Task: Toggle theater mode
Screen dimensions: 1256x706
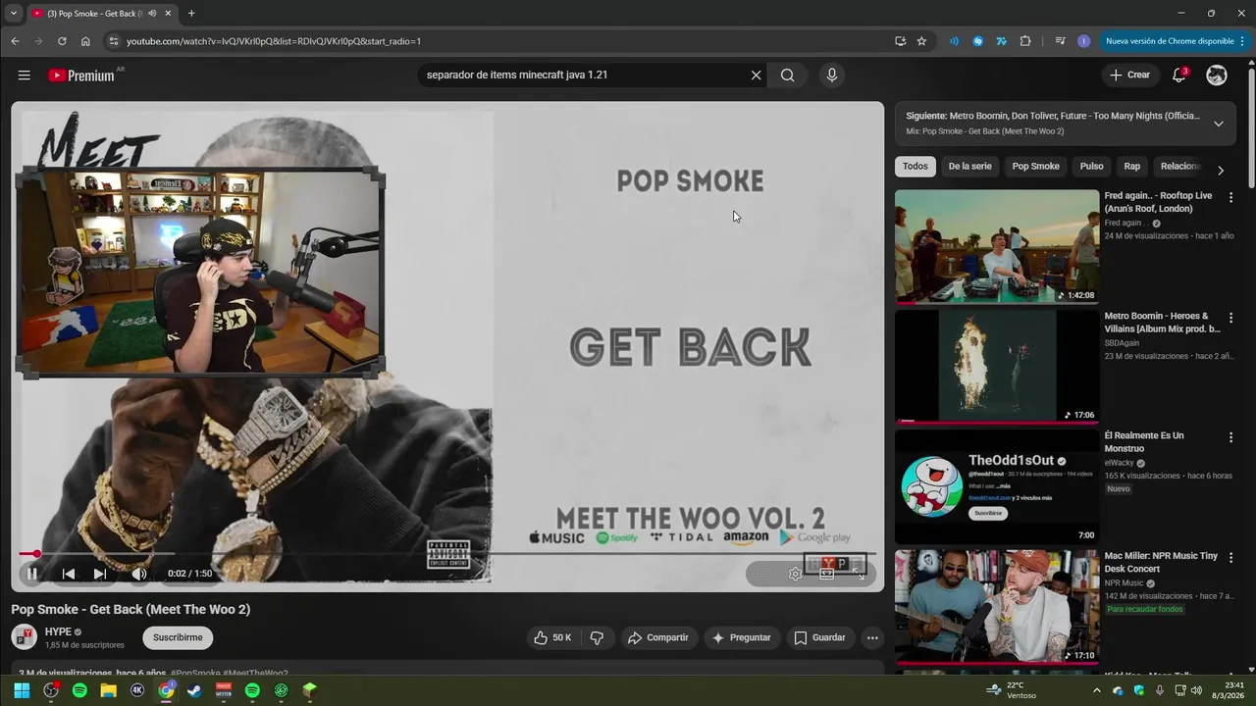Action: pyautogui.click(x=827, y=575)
